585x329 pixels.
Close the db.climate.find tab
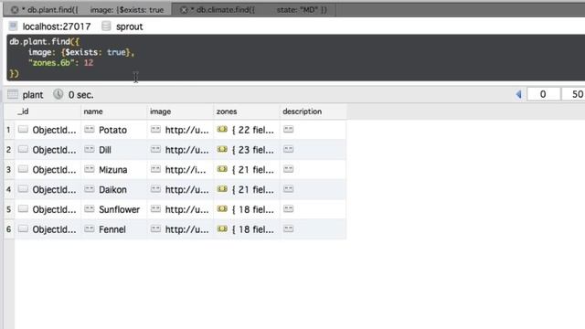(x=184, y=10)
